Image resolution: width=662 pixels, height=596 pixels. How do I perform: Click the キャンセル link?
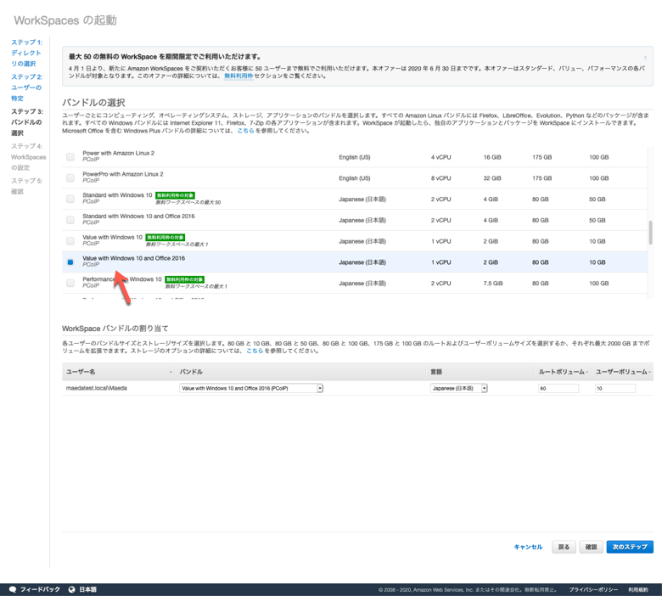pos(528,547)
